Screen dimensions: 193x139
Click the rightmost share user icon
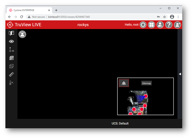(177, 25)
